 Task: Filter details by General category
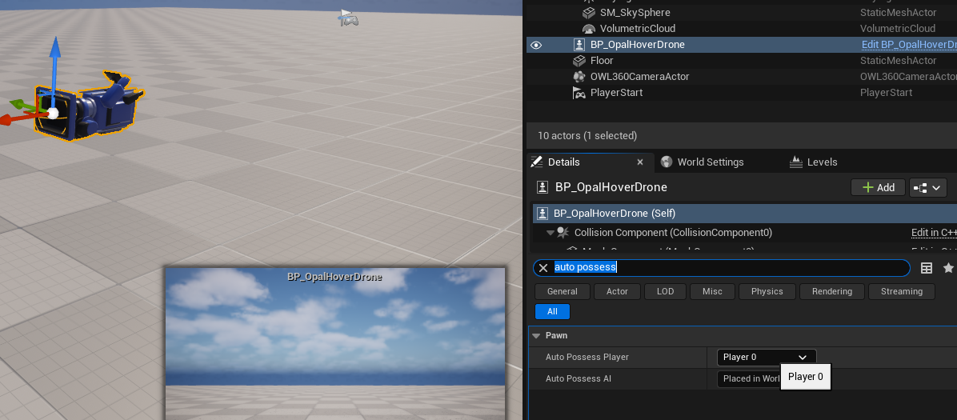[x=562, y=292]
